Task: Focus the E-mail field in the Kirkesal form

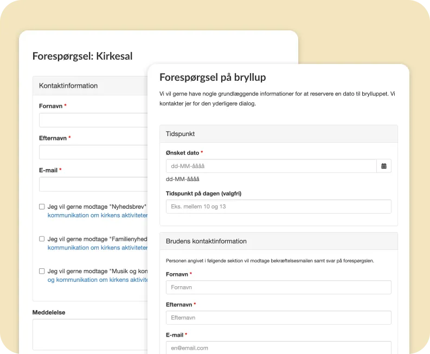Action: [x=93, y=184]
